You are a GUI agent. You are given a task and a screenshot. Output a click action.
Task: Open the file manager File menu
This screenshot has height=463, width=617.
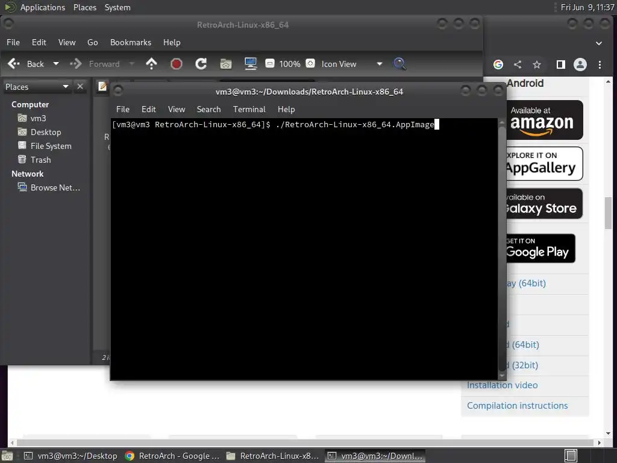[x=13, y=42]
